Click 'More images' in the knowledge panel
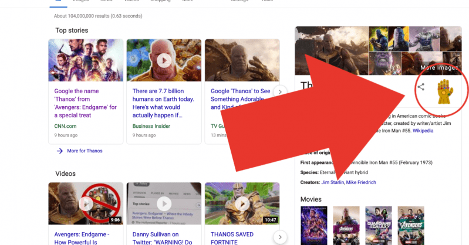 (x=439, y=68)
